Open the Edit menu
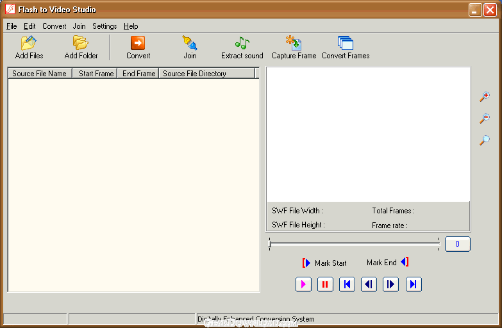Image resolution: width=502 pixels, height=328 pixels. (x=29, y=26)
